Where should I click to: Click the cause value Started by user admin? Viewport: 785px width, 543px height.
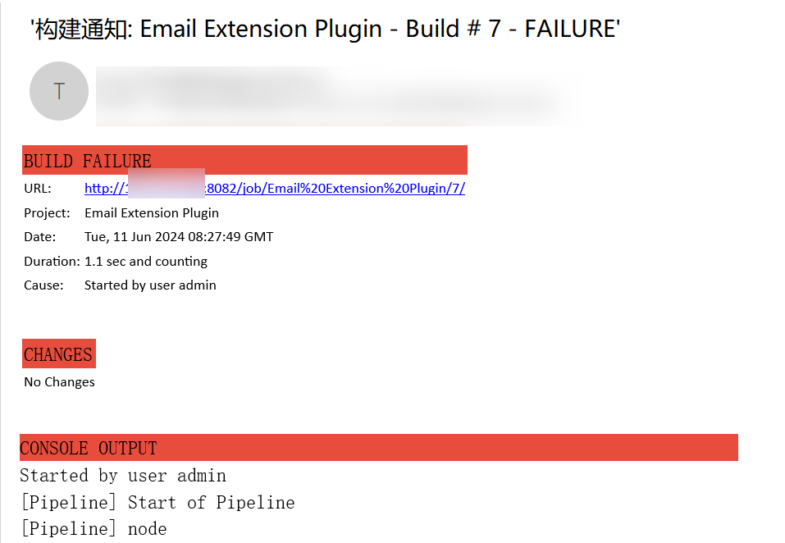tap(150, 285)
